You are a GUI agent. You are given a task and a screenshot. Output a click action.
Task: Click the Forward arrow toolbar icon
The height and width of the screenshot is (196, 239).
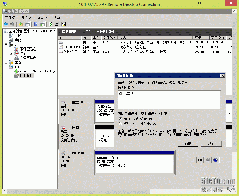click(x=12, y=24)
